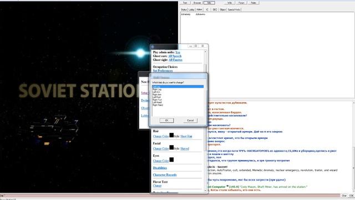Click the Text button in the top bar

(x=185, y=3)
